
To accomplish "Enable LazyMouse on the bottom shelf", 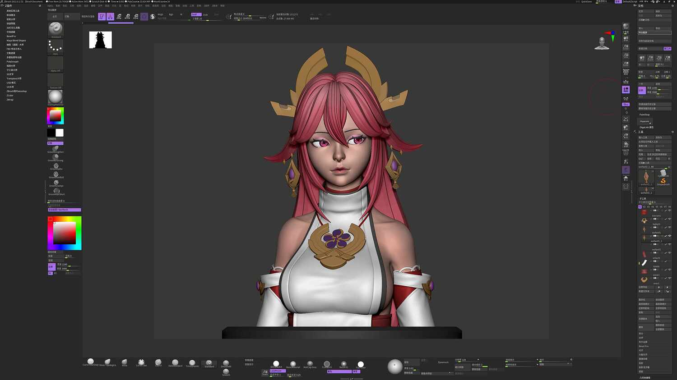I will point(277,371).
